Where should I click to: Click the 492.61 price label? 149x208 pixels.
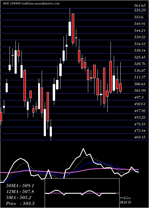click(x=140, y=104)
